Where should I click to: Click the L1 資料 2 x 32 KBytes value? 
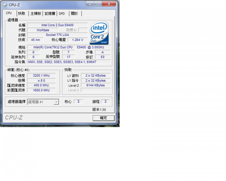(x=96, y=76)
